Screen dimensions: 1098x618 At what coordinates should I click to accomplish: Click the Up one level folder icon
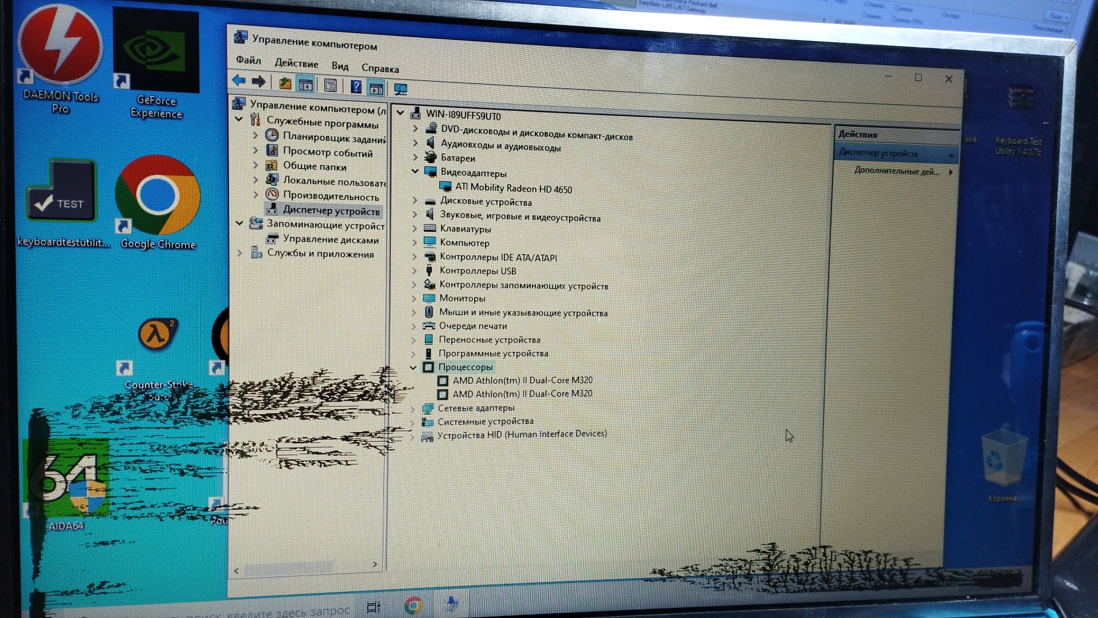click(285, 84)
